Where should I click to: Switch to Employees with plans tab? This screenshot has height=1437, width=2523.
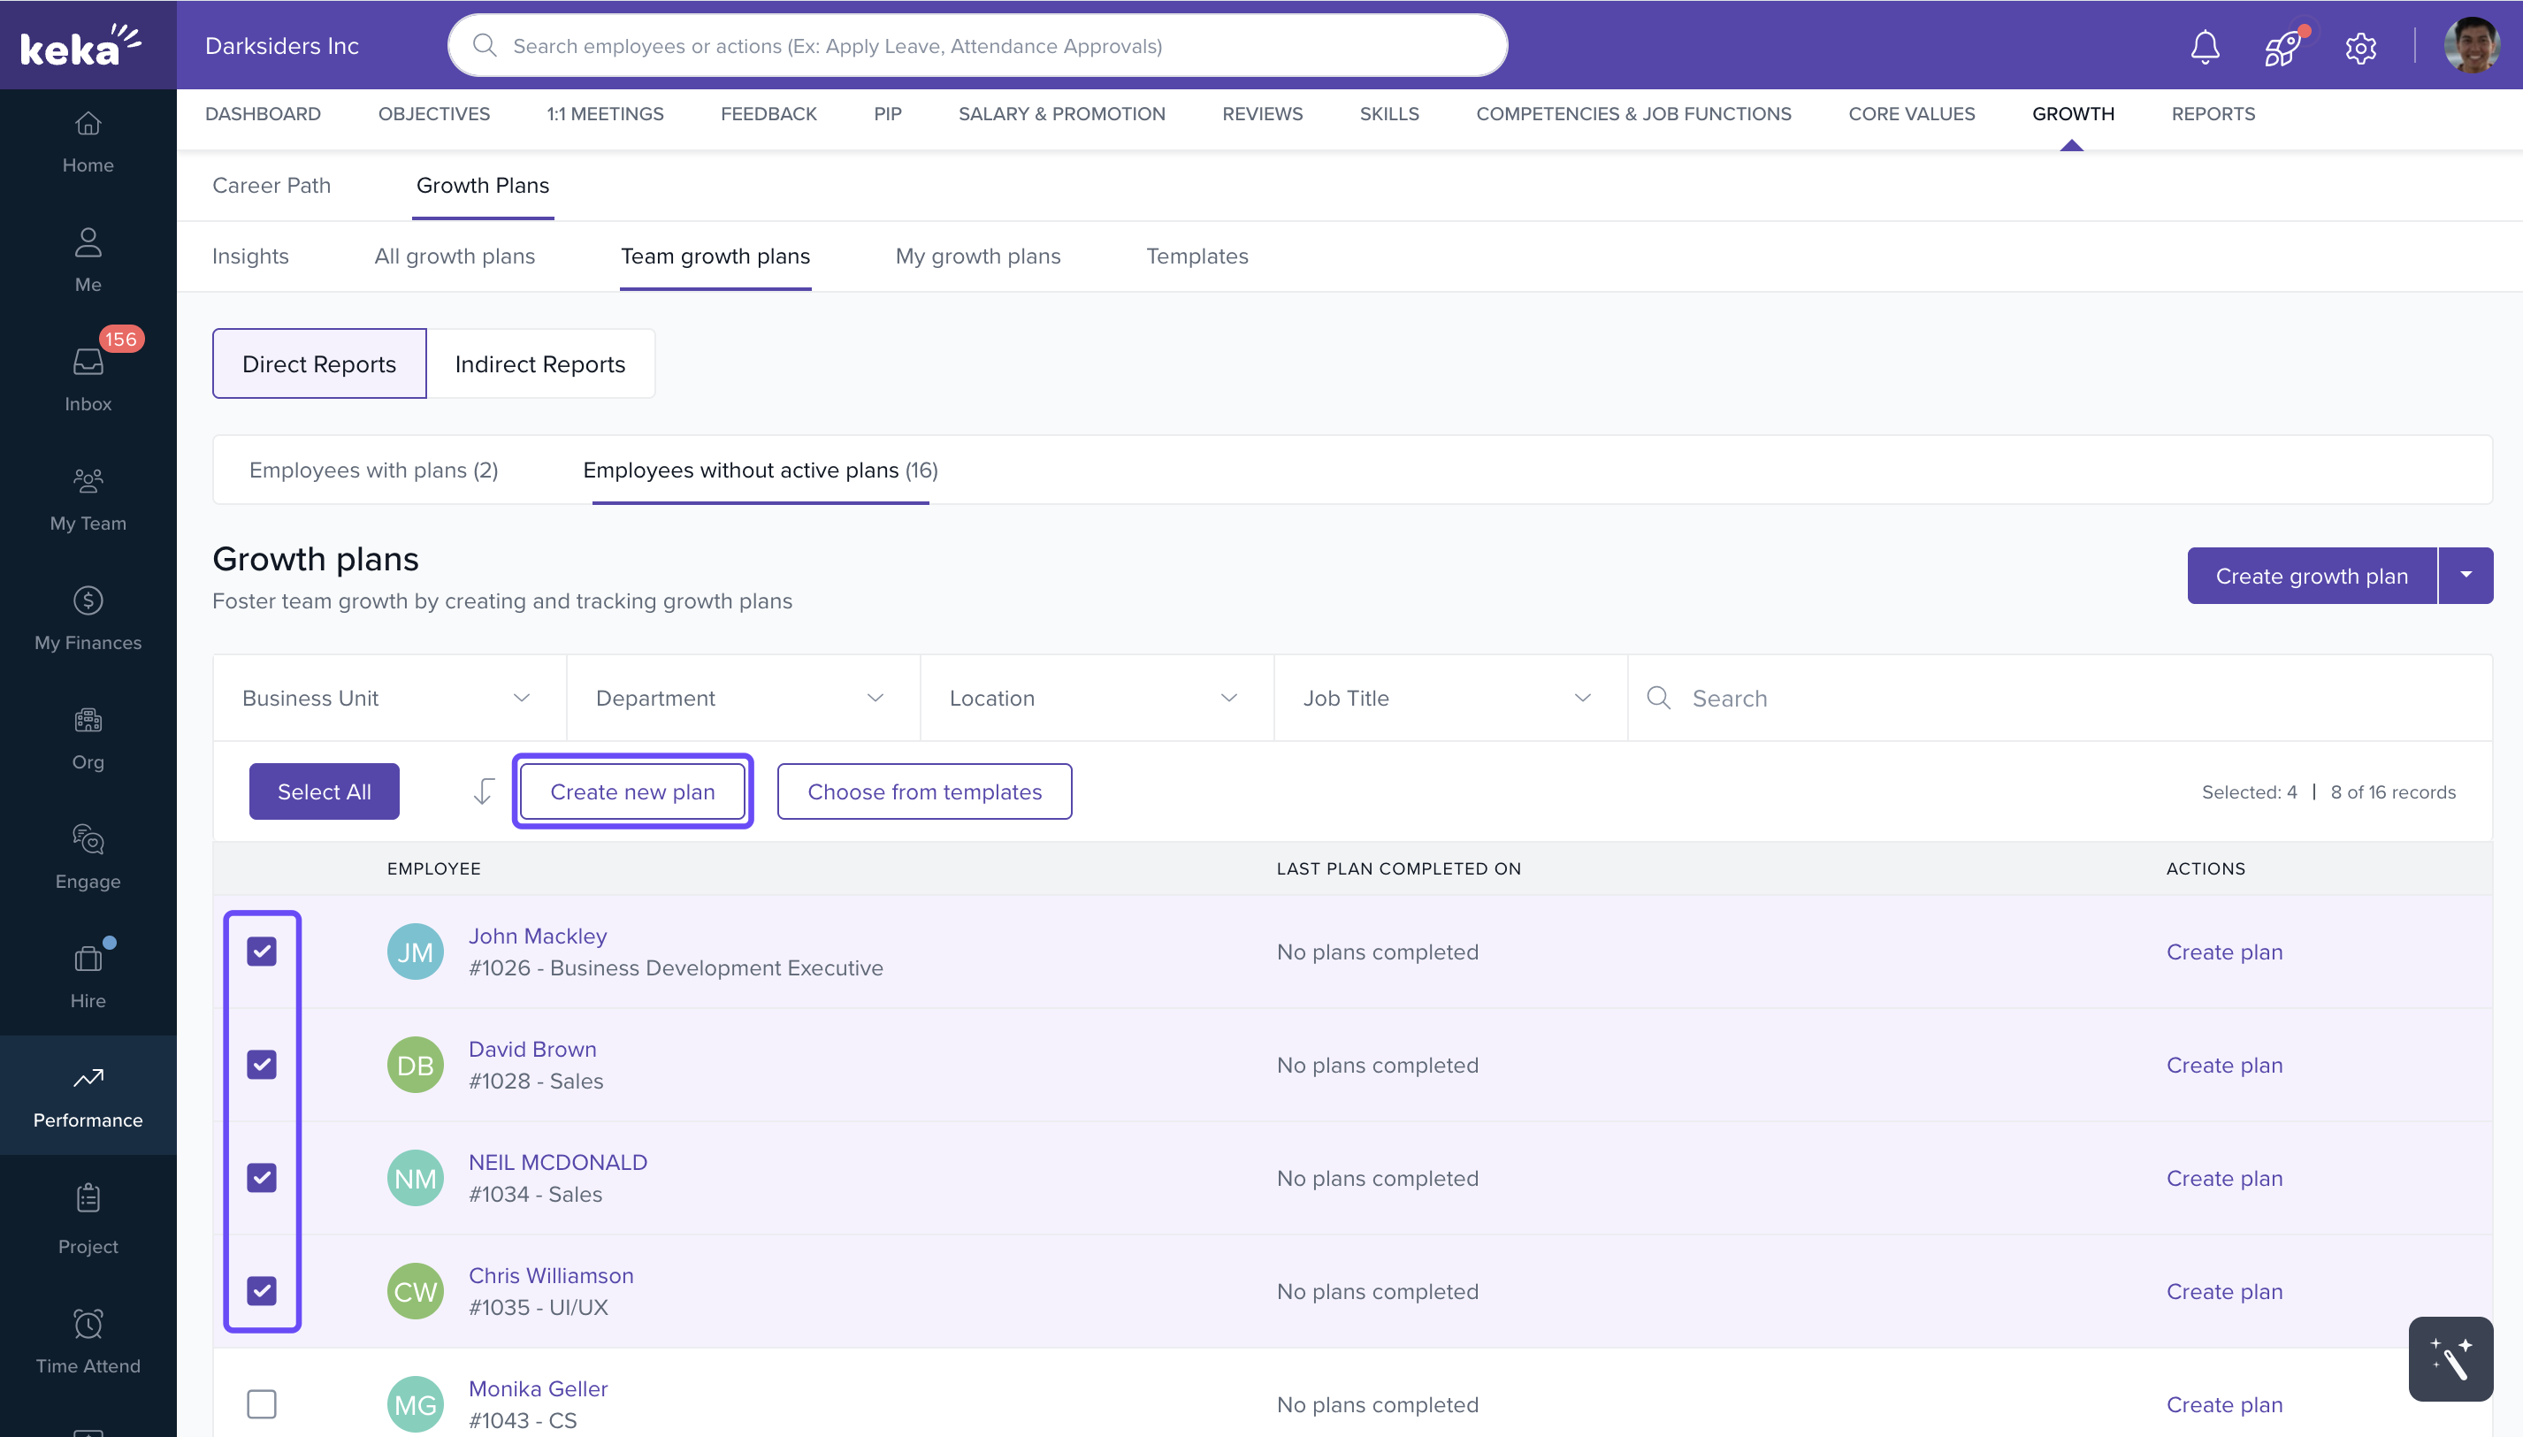point(373,470)
